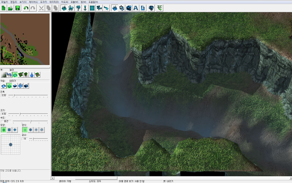Click the 0.50 increment value field
The image size is (292, 183).
[x=4, y=96]
